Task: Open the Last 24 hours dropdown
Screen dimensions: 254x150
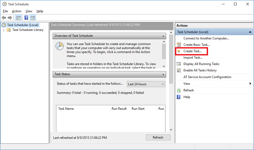Action: pyautogui.click(x=146, y=84)
